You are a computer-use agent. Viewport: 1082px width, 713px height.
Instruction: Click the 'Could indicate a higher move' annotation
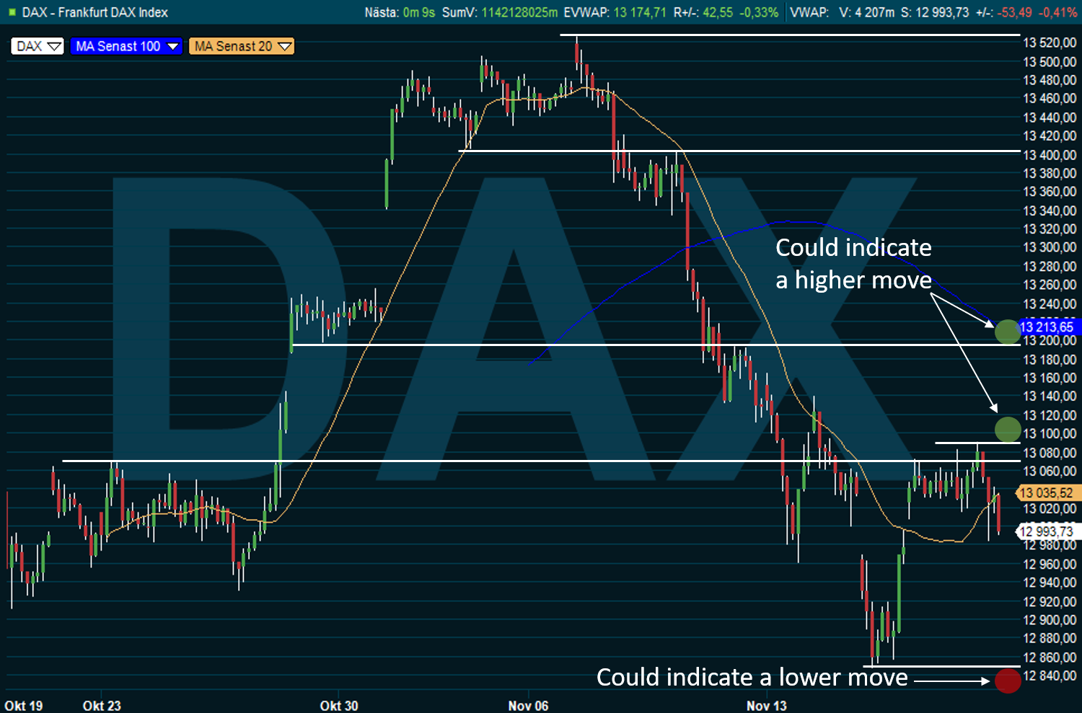coord(853,263)
